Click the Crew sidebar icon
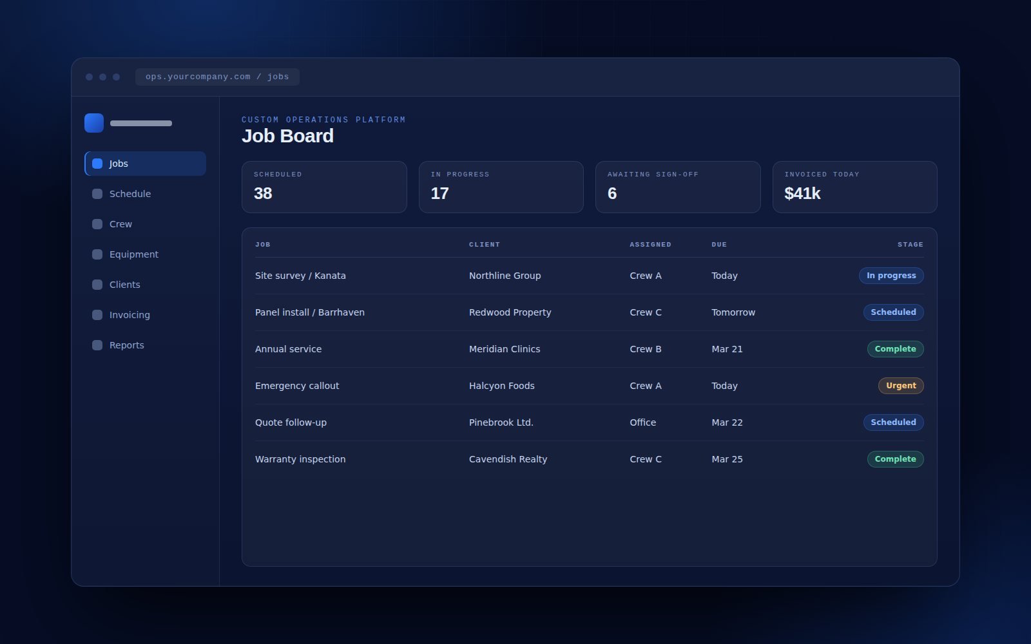Viewport: 1031px width, 644px height. click(97, 224)
